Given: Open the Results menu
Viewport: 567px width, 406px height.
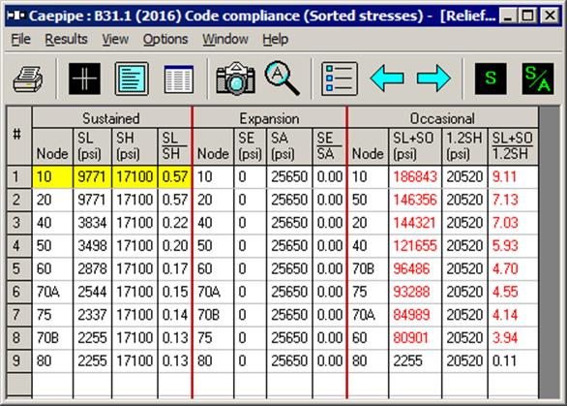Looking at the screenshot, I should 66,39.
